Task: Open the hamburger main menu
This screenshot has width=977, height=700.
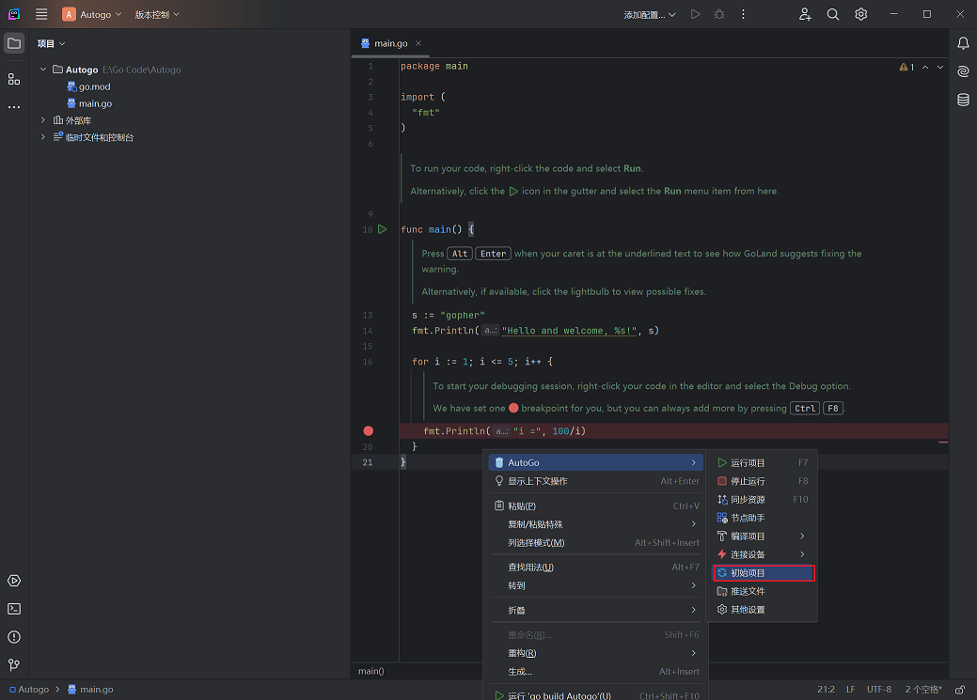Action: tap(41, 14)
